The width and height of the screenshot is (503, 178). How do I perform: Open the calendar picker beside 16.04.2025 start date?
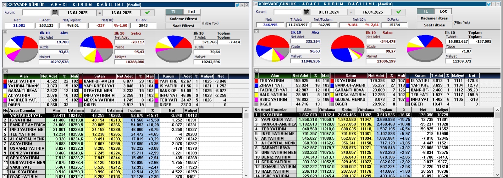(x=55, y=13)
